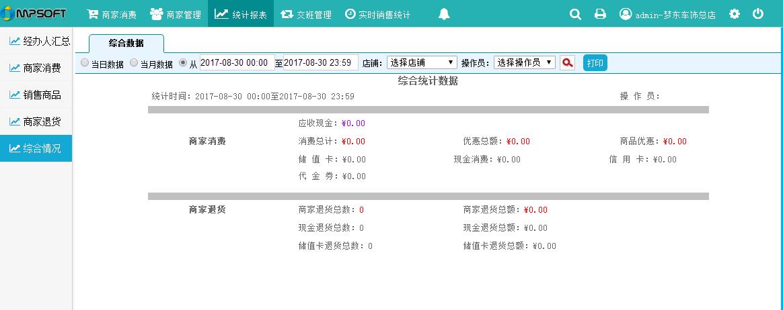
Task: Select the 当月数据 radio button
Action: (x=134, y=62)
